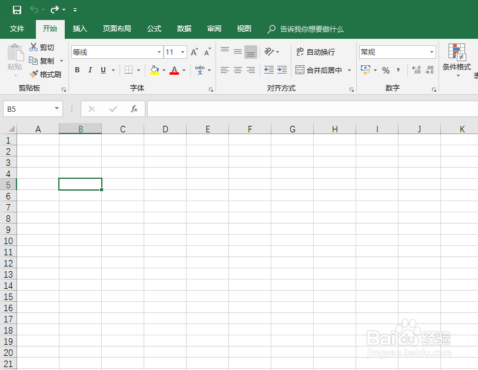Expand the fill color dropdown arrow
Image resolution: width=478 pixels, height=370 pixels.
[x=164, y=70]
